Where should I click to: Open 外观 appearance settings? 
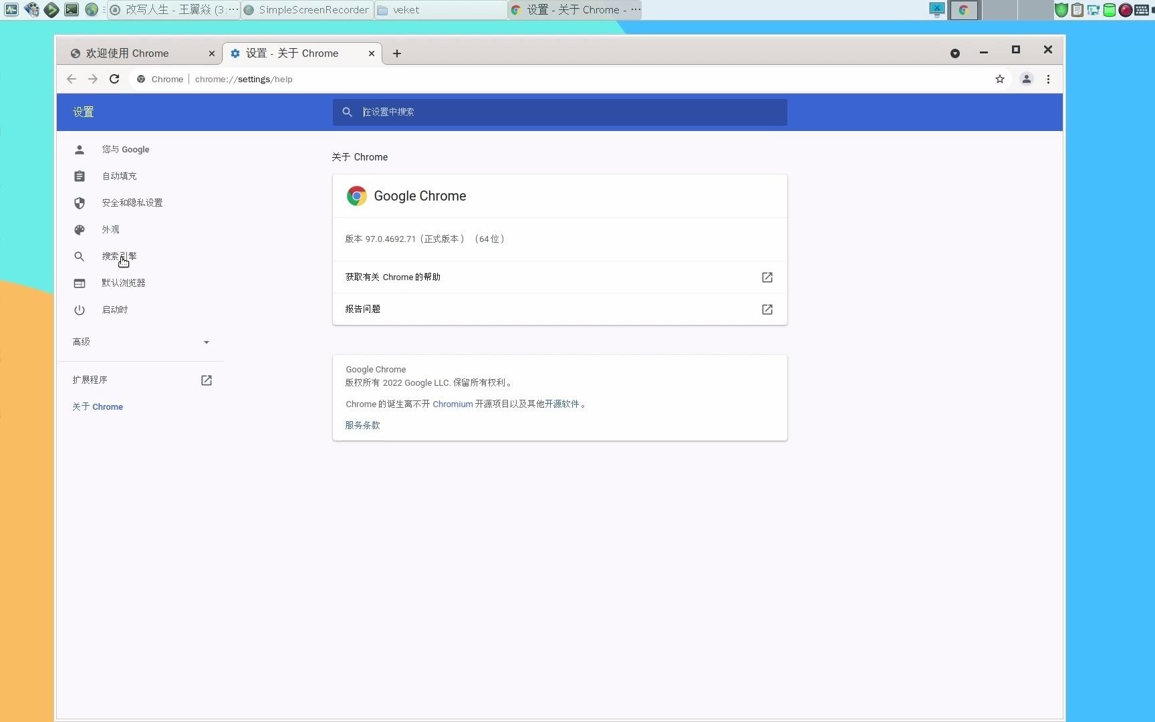click(110, 229)
